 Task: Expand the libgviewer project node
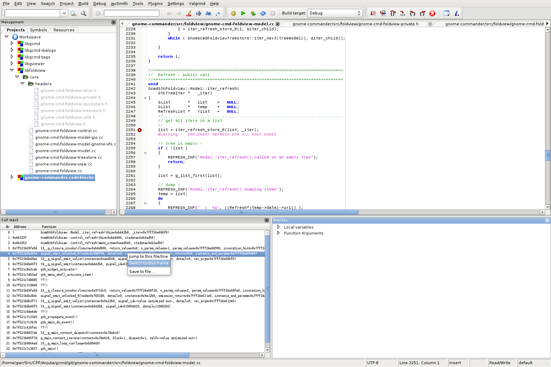12,63
